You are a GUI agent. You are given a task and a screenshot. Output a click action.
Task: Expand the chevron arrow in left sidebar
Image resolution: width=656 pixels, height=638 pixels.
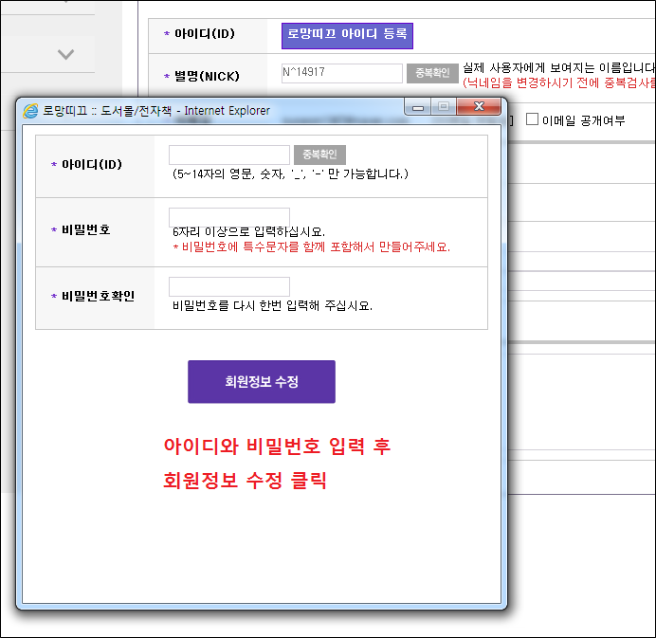point(65,54)
